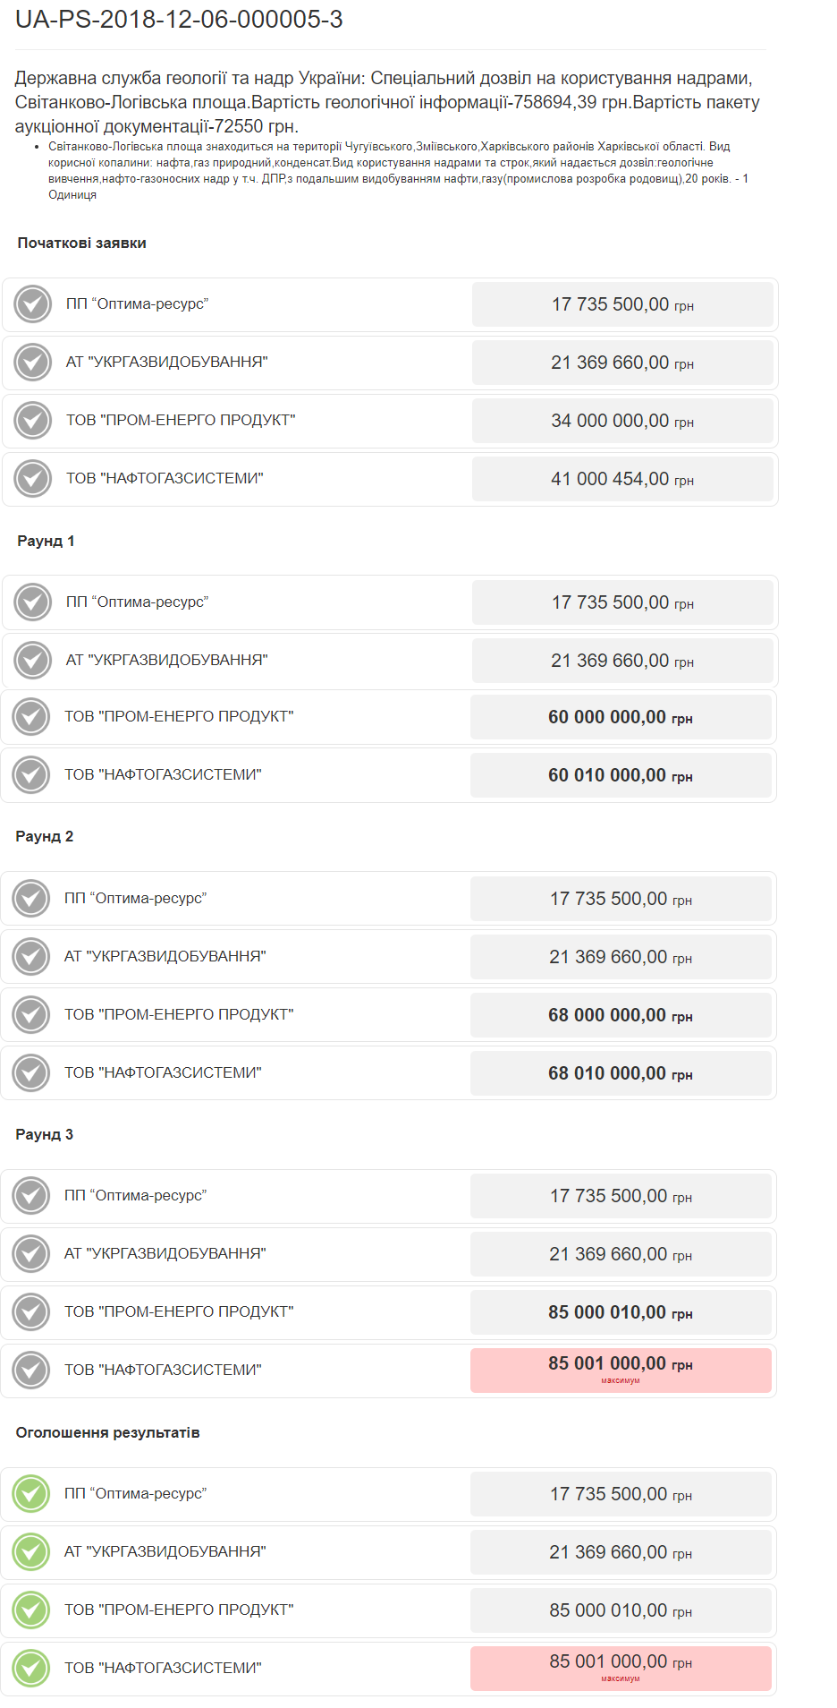Click the 60 000 000,00 грн bid amount
The height and width of the screenshot is (1708, 837).
point(621,717)
